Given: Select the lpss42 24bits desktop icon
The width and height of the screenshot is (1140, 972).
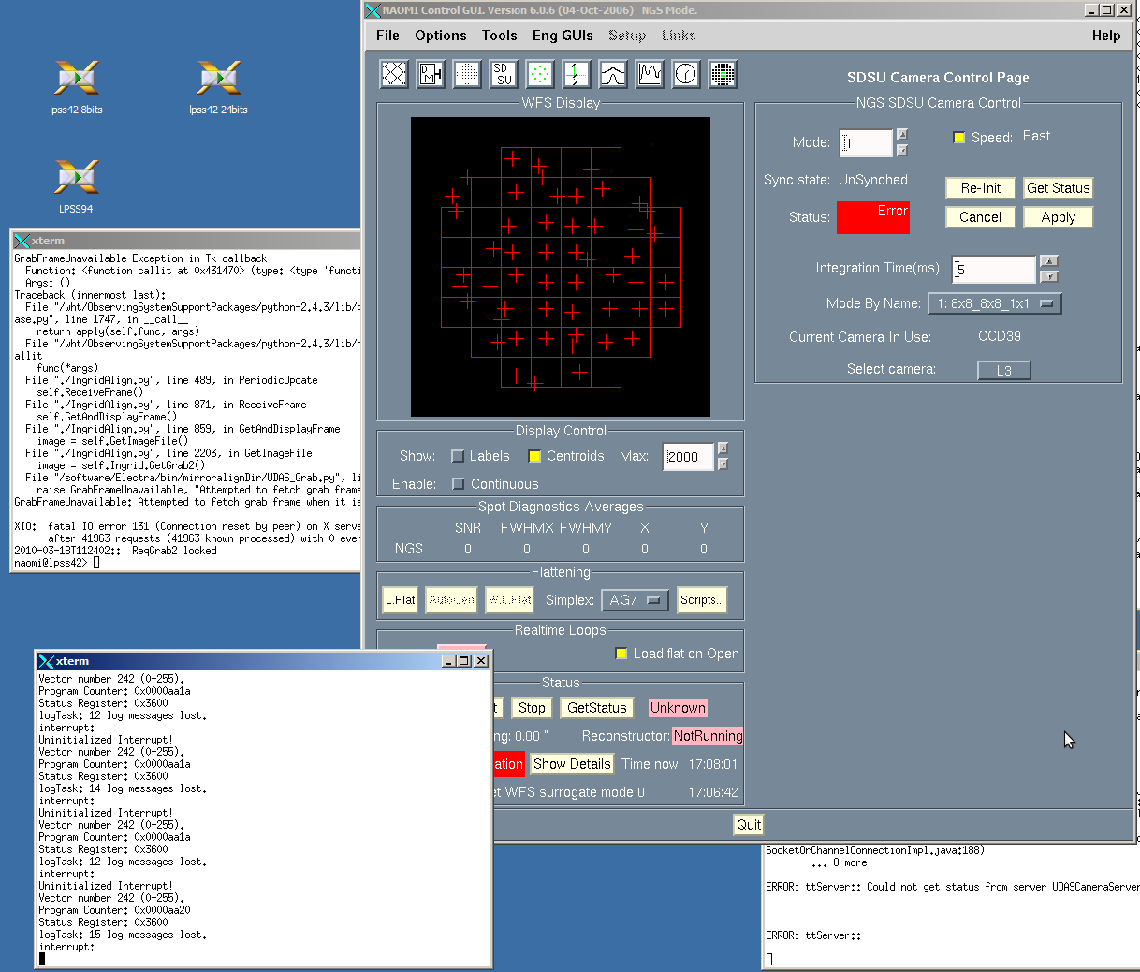Looking at the screenshot, I should (218, 87).
